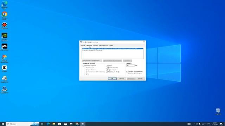This screenshot has height=126, width=225.
Task: Enable the Базовое видео checkbox
Action: (107, 70)
